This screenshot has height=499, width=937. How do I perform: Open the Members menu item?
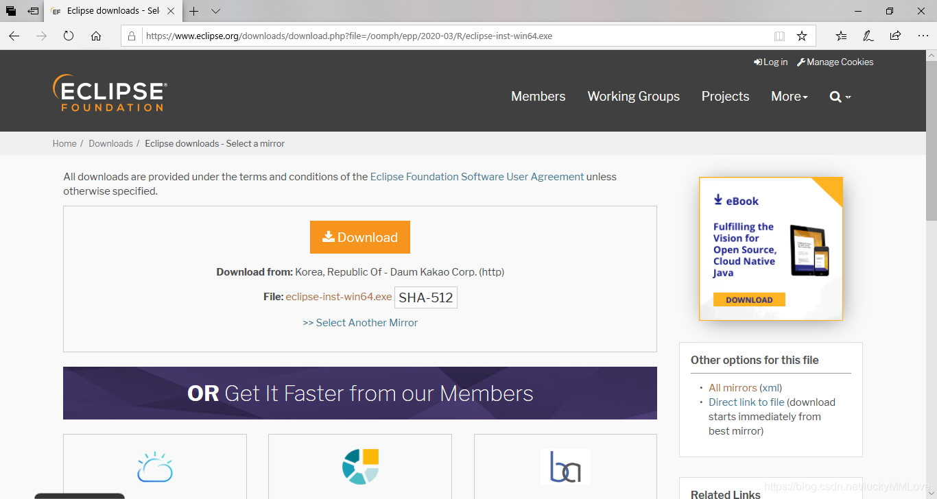(x=538, y=97)
